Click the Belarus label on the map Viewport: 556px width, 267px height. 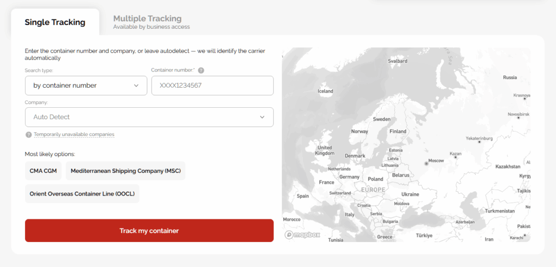tap(401, 175)
